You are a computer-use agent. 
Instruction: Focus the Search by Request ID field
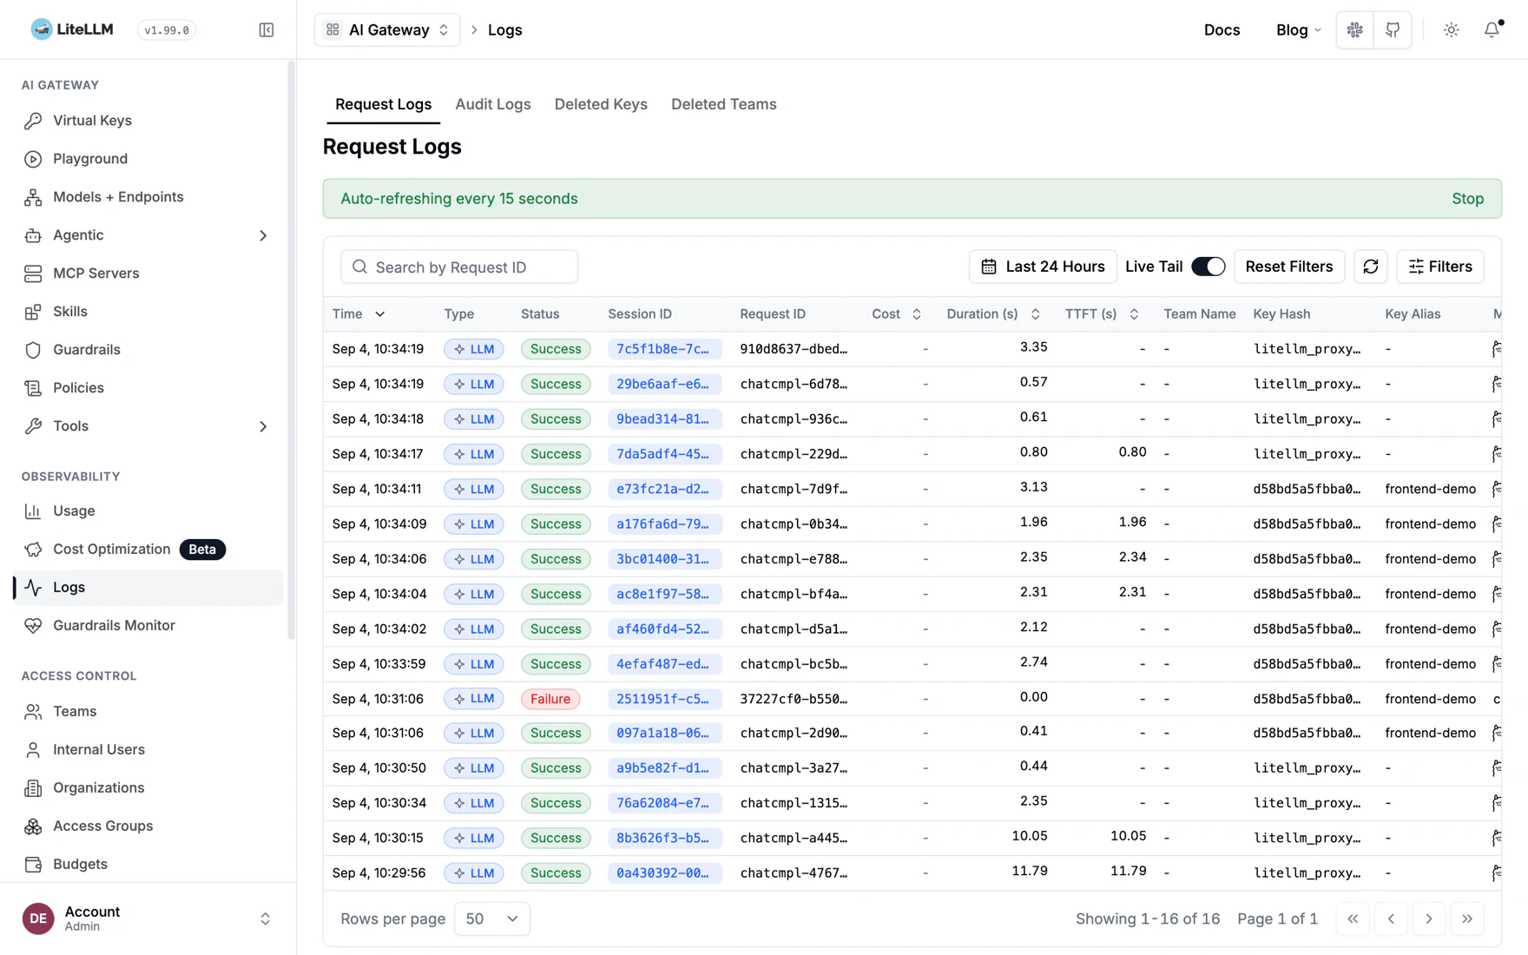point(459,267)
